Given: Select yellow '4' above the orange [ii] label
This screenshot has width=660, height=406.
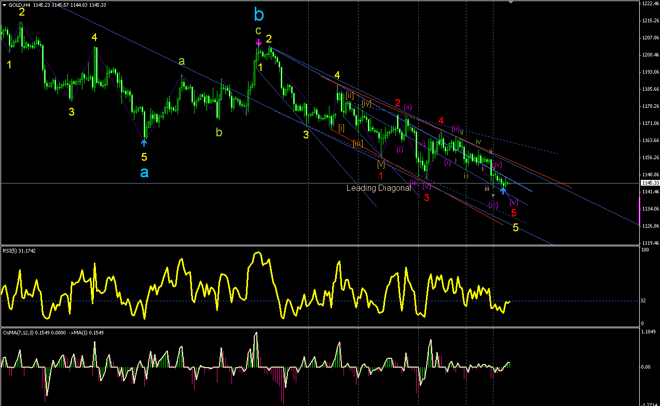Looking at the screenshot, I should click(337, 75).
